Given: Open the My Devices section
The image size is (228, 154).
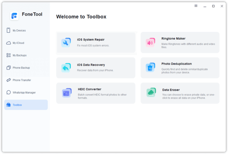Looking at the screenshot, I should tap(26, 30).
